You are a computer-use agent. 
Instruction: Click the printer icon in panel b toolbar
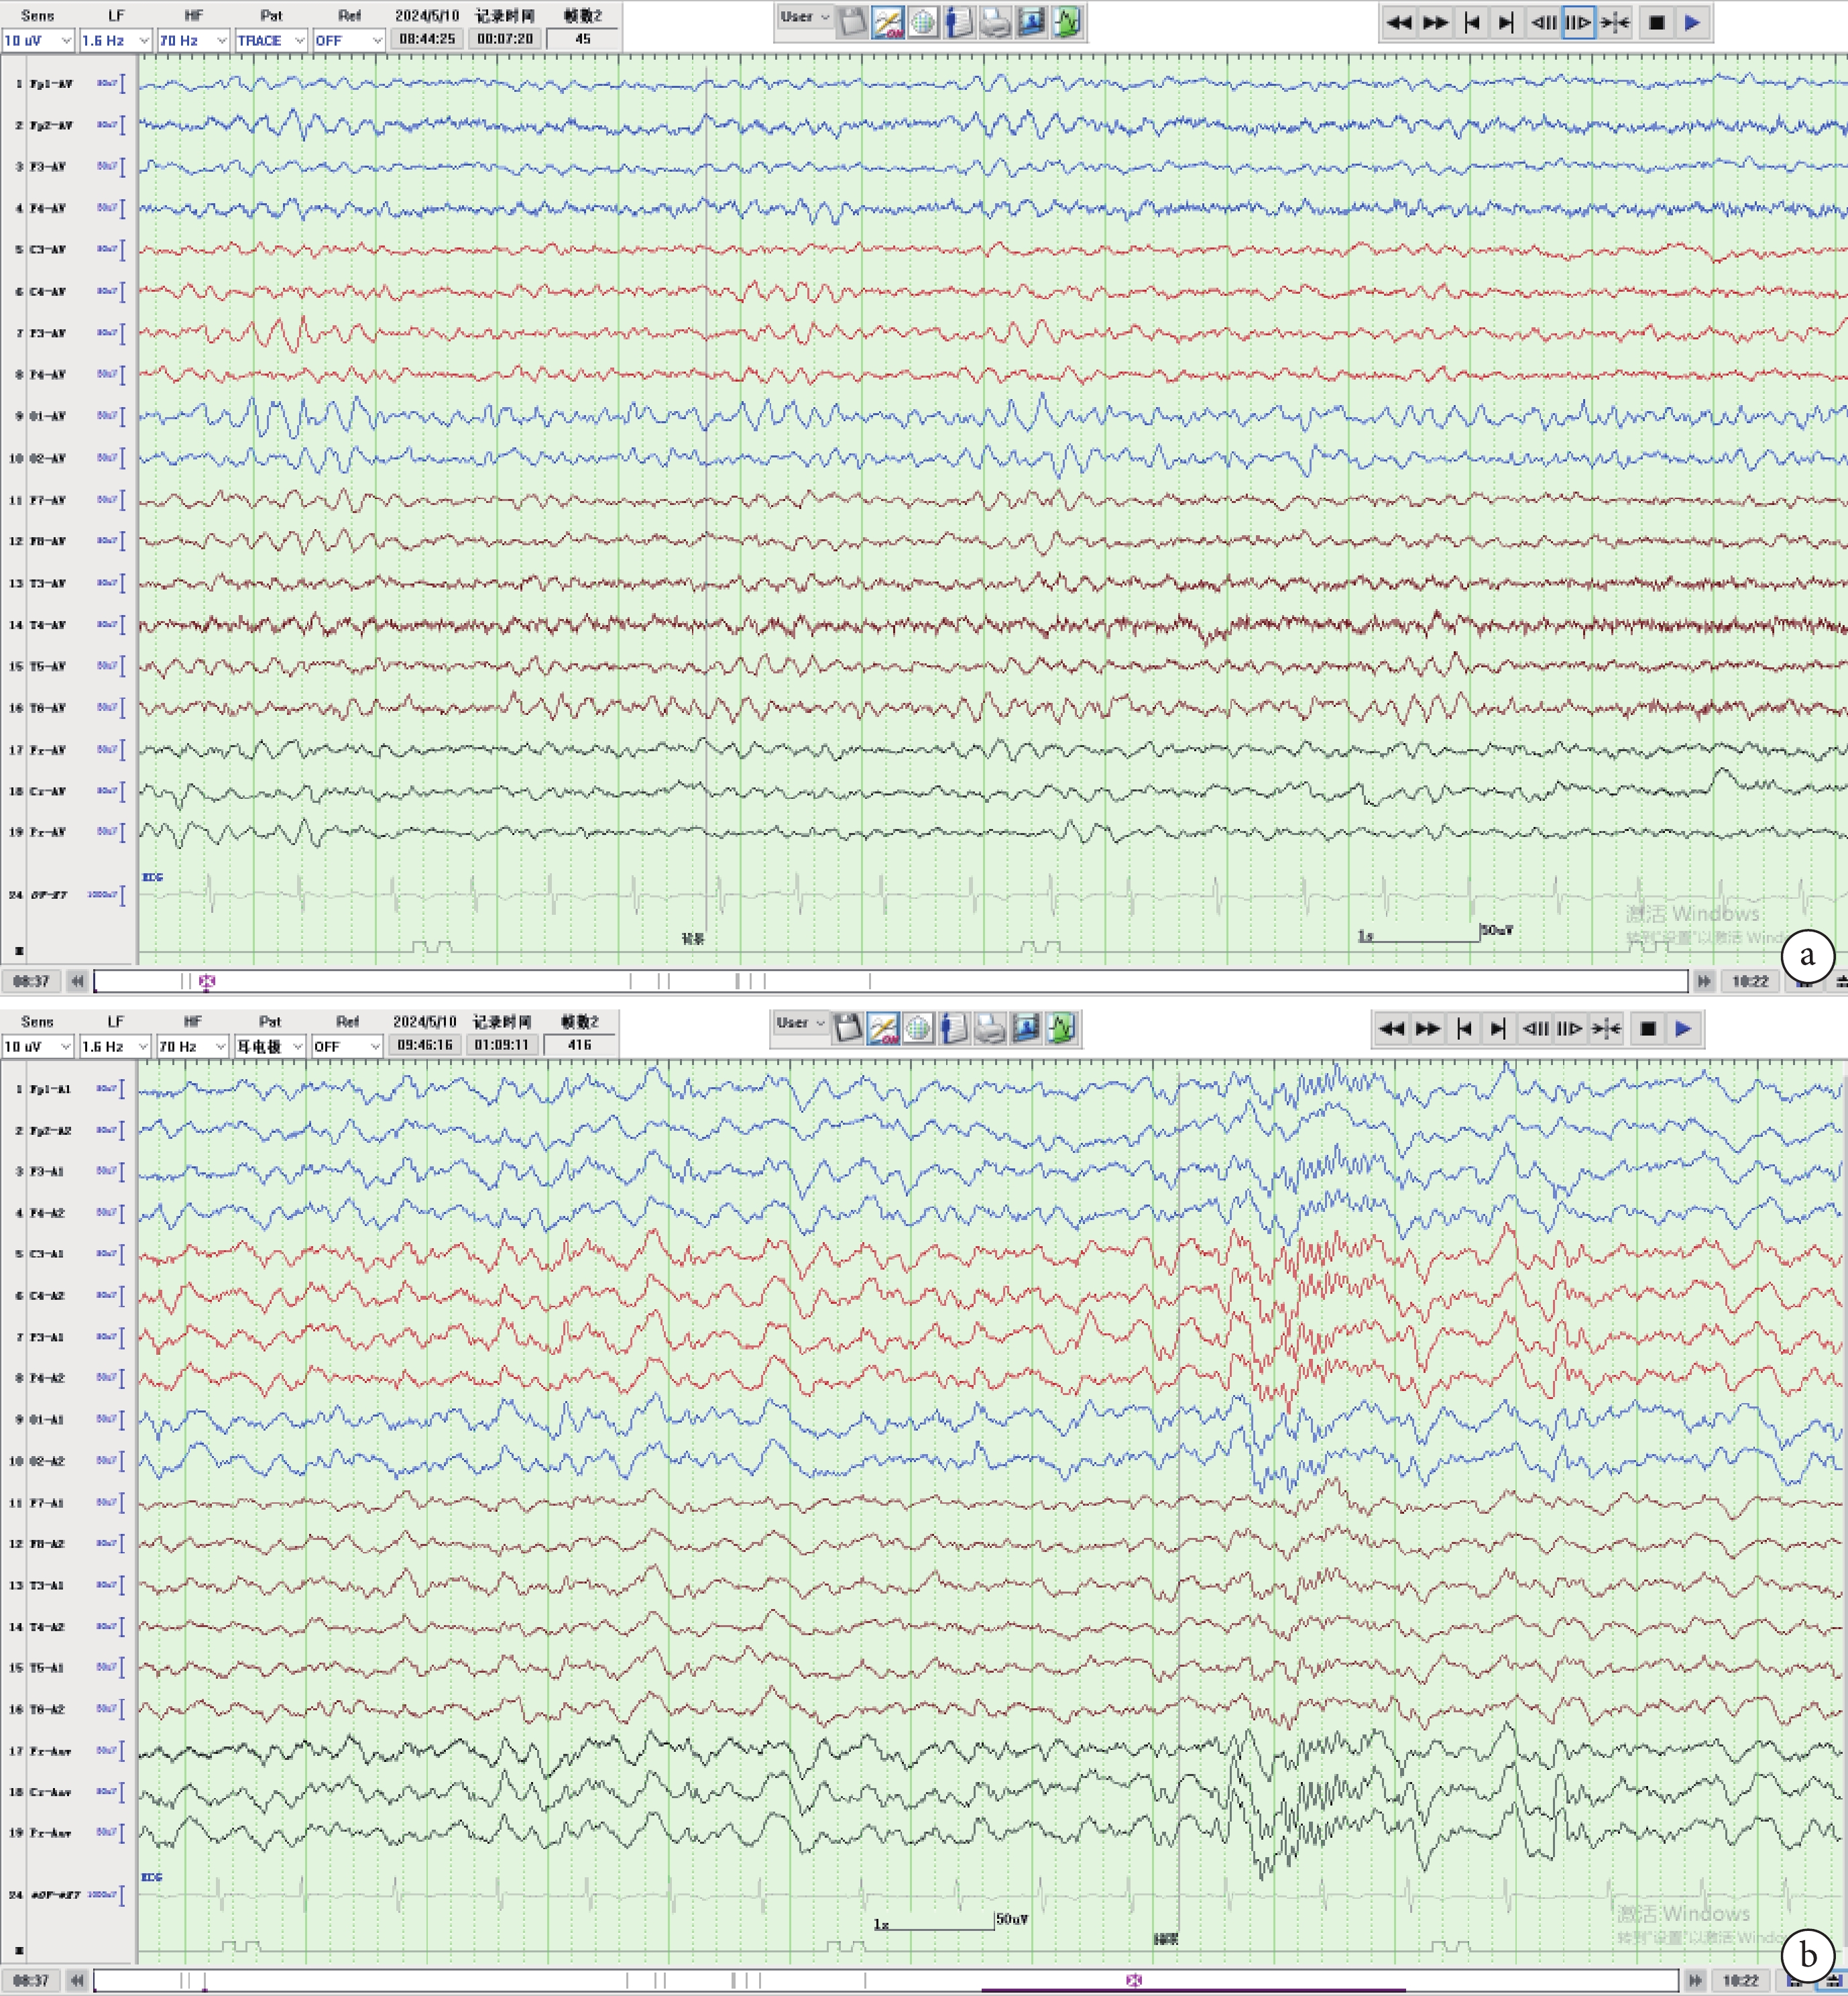(990, 1028)
